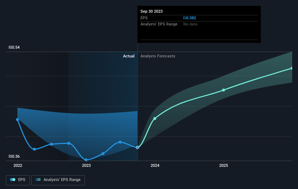Click the '₪0.36' y-axis label

point(14,156)
